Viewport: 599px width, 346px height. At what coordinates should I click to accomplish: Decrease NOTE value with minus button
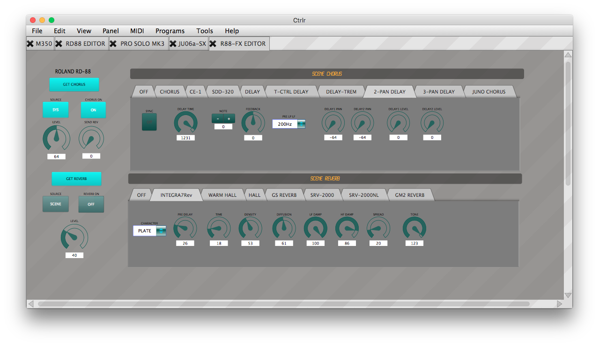pos(218,119)
